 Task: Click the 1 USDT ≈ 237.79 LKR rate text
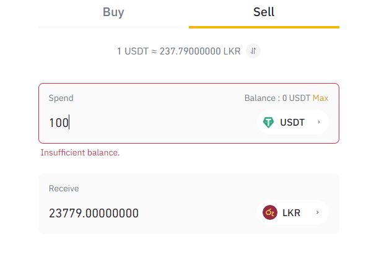tap(179, 51)
